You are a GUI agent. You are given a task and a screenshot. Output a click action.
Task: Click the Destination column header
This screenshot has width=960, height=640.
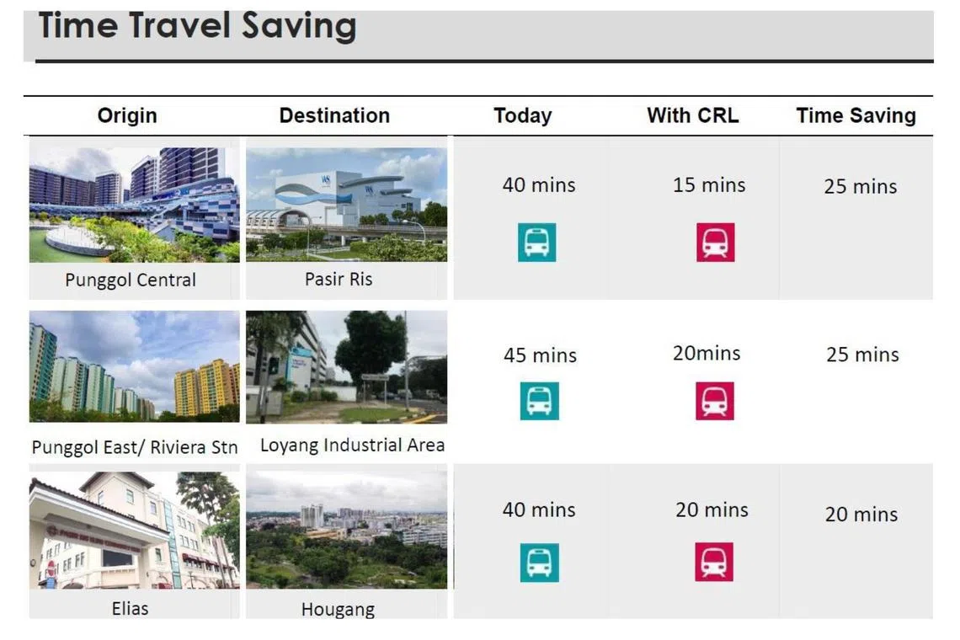pos(334,115)
